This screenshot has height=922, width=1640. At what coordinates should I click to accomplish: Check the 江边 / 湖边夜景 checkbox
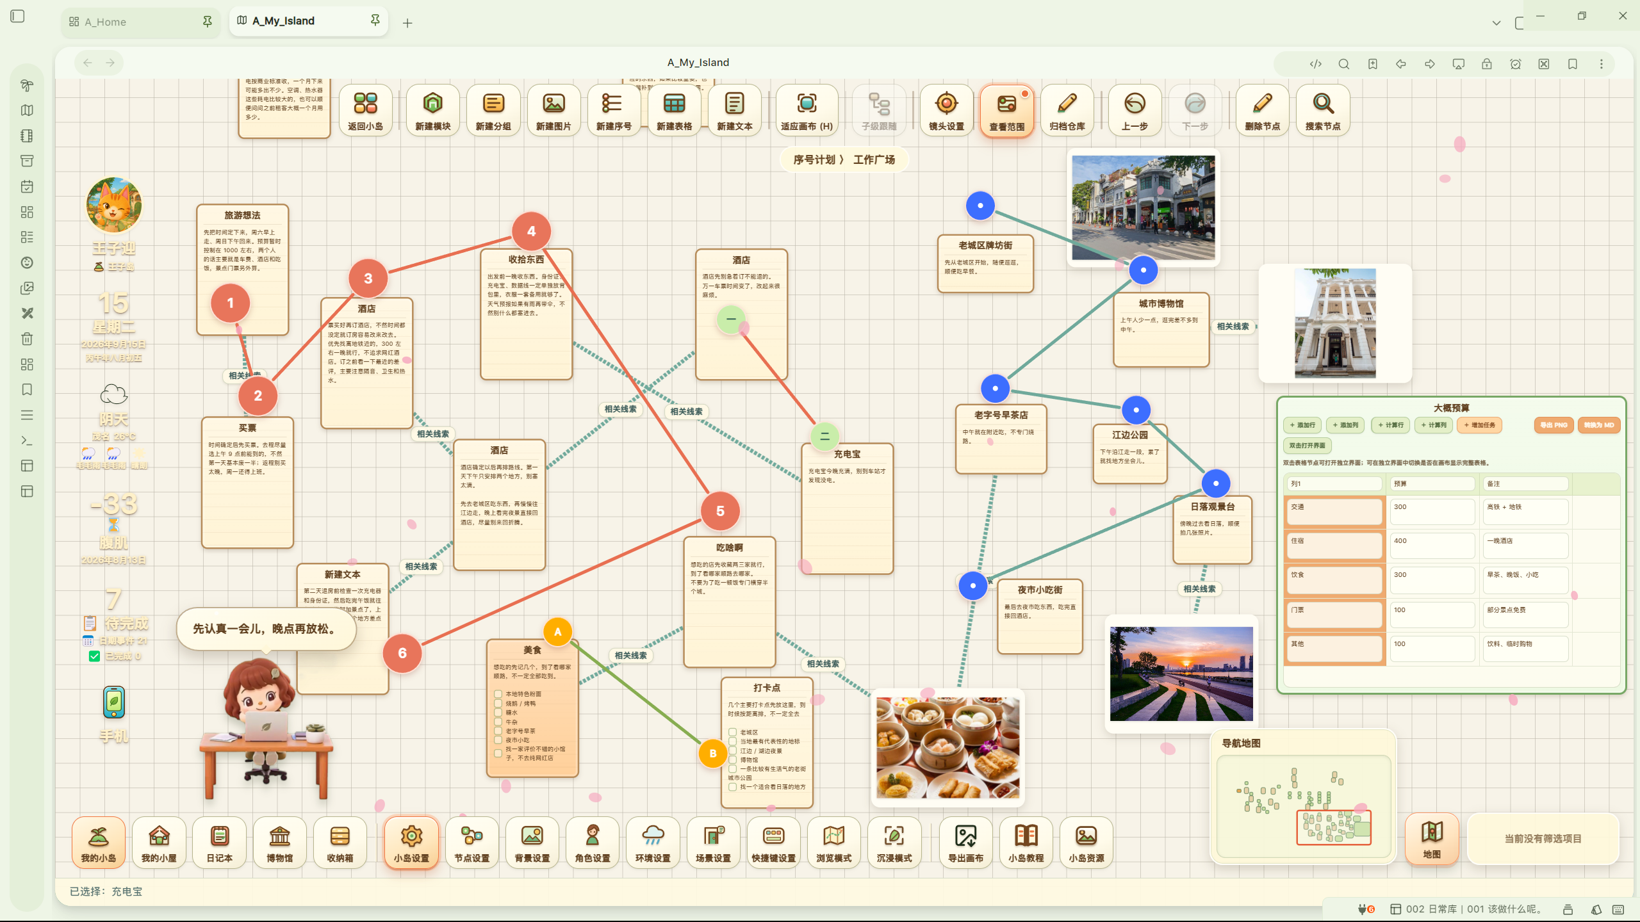732,750
